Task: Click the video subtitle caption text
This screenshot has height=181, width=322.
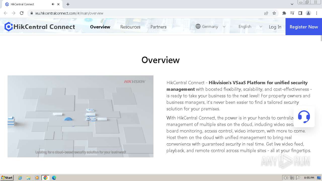Action: click(x=80, y=152)
